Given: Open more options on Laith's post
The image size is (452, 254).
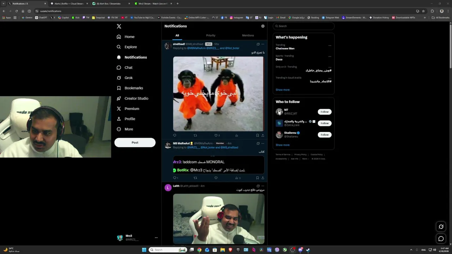Looking at the screenshot, I should pyautogui.click(x=263, y=186).
